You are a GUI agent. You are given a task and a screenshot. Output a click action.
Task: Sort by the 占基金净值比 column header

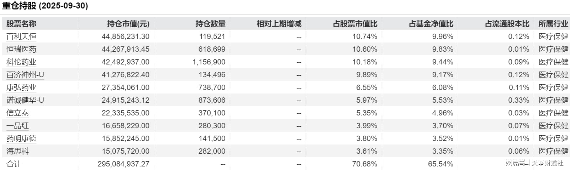coord(431,24)
